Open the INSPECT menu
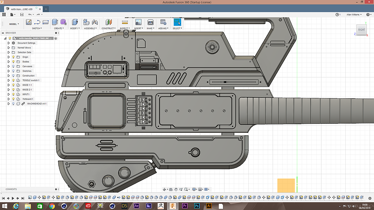374x210 pixels. click(x=125, y=28)
